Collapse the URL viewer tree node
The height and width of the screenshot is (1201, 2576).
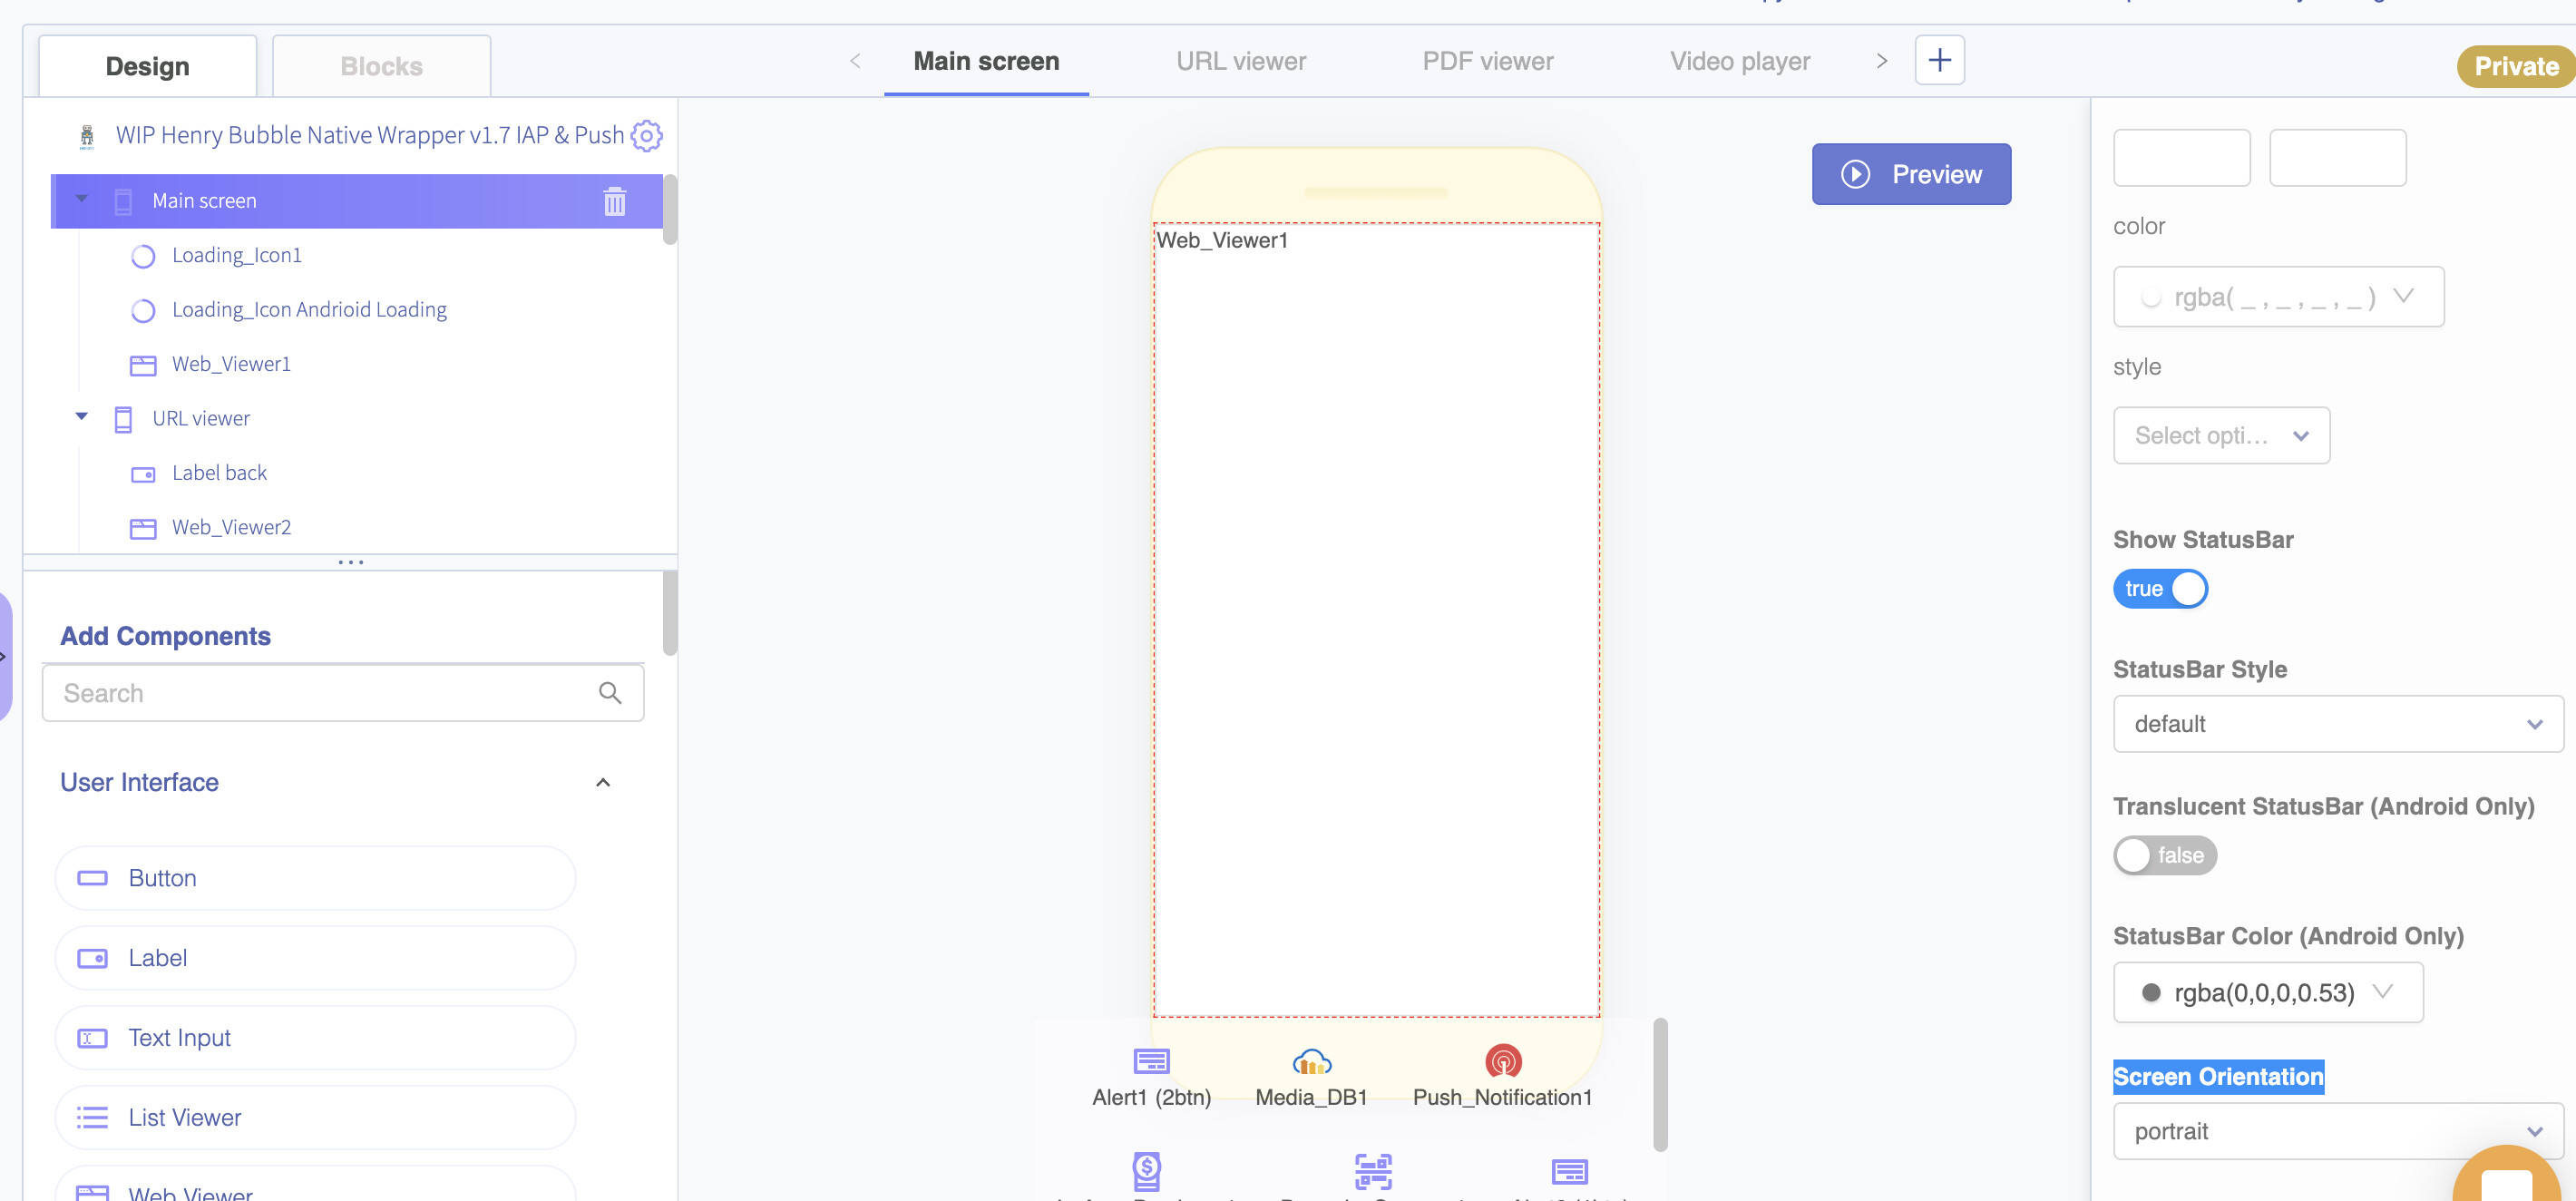click(x=82, y=416)
